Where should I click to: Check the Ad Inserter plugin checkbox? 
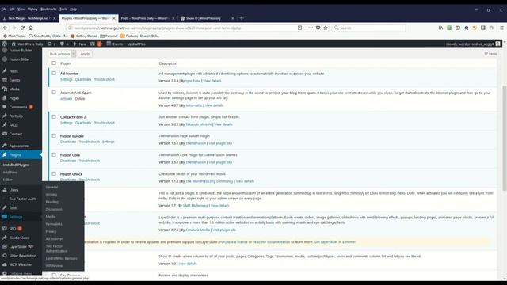pyautogui.click(x=54, y=74)
